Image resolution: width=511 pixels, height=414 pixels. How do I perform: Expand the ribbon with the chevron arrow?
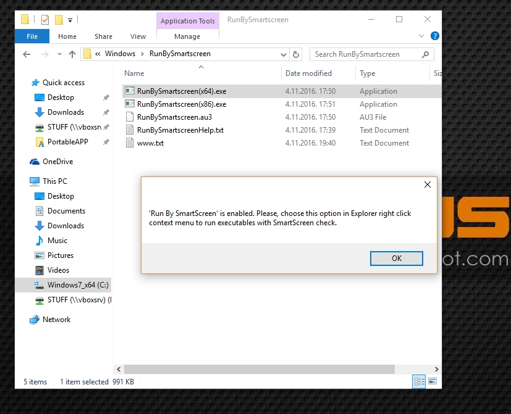[x=421, y=36]
